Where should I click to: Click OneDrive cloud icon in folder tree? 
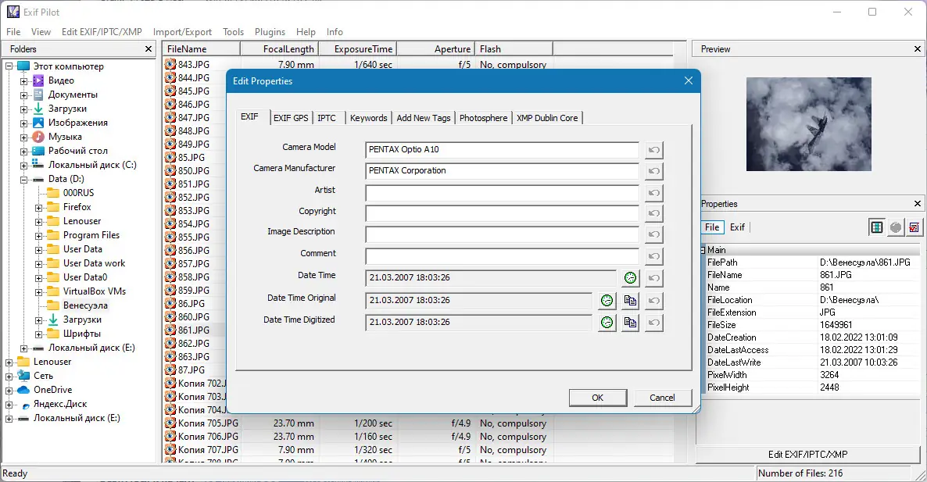[23, 390]
